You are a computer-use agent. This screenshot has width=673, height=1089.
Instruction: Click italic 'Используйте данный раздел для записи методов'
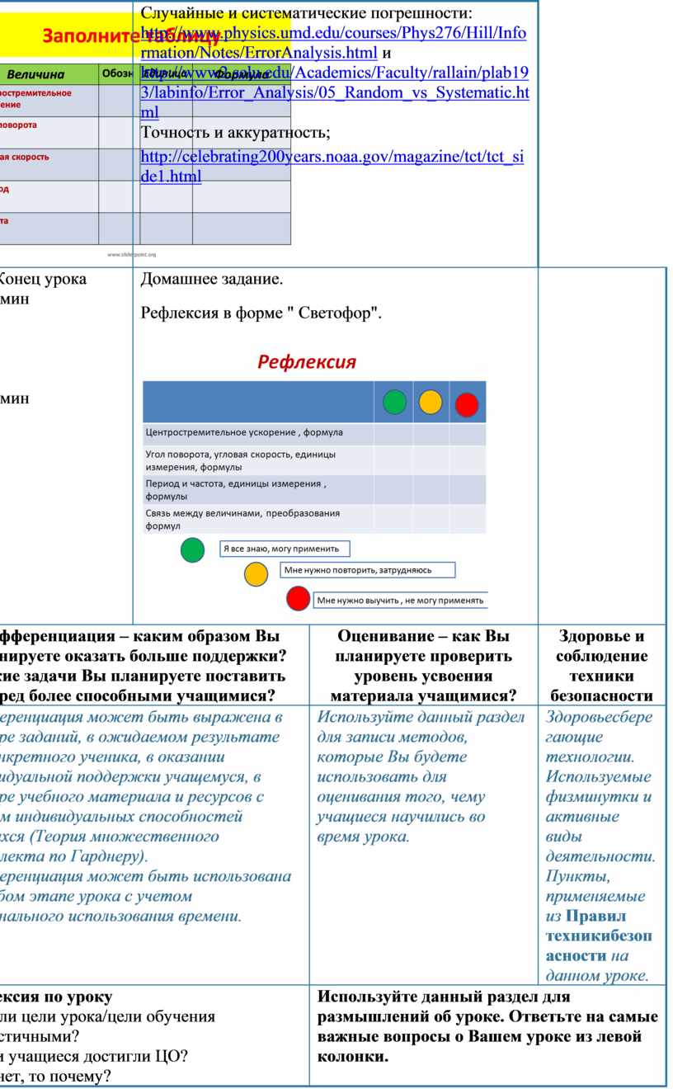click(421, 776)
